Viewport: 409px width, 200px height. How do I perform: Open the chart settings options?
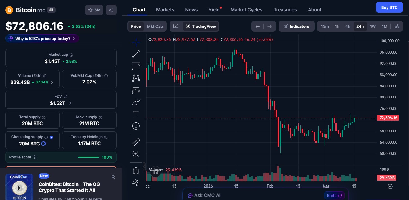click(x=397, y=26)
